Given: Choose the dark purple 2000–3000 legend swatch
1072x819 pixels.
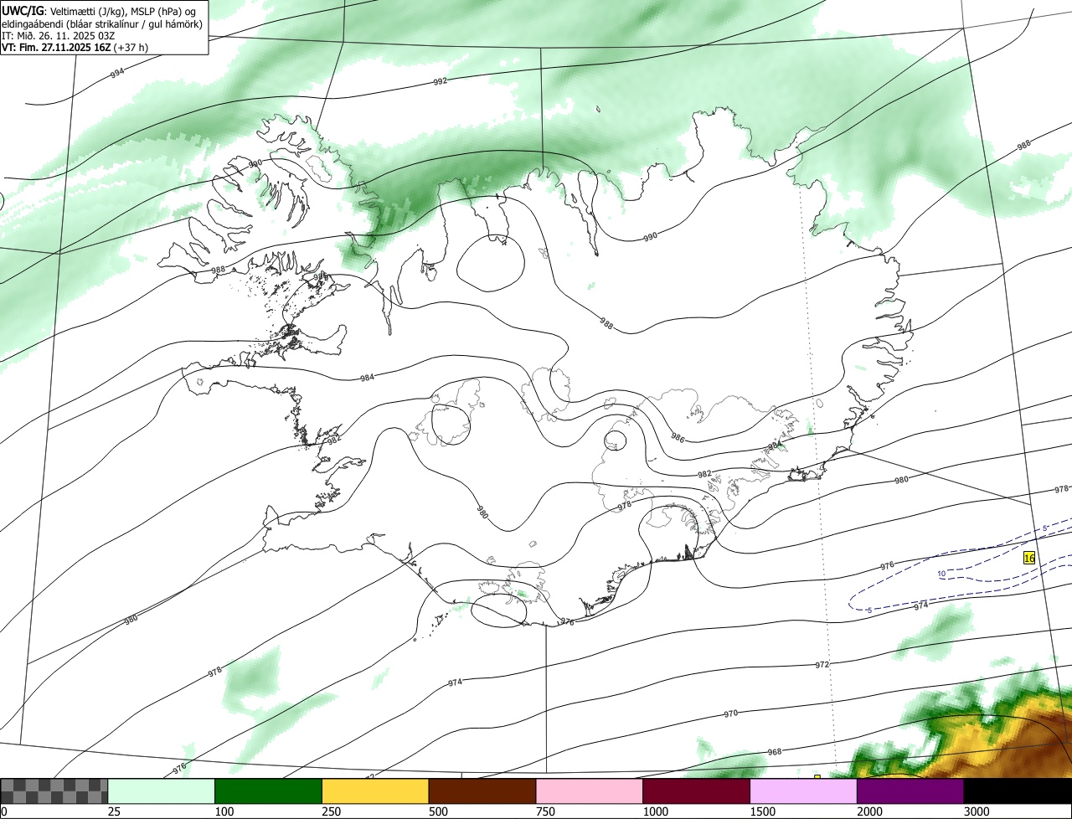Looking at the screenshot, I should pos(910,791).
